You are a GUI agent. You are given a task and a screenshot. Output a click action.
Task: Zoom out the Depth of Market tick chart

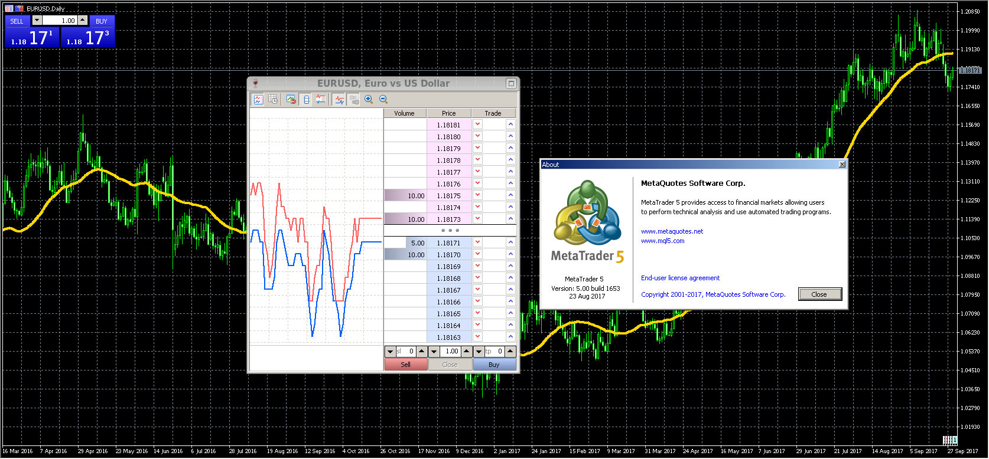point(383,100)
